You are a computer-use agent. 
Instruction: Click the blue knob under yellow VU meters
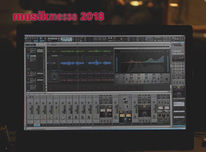125,119
